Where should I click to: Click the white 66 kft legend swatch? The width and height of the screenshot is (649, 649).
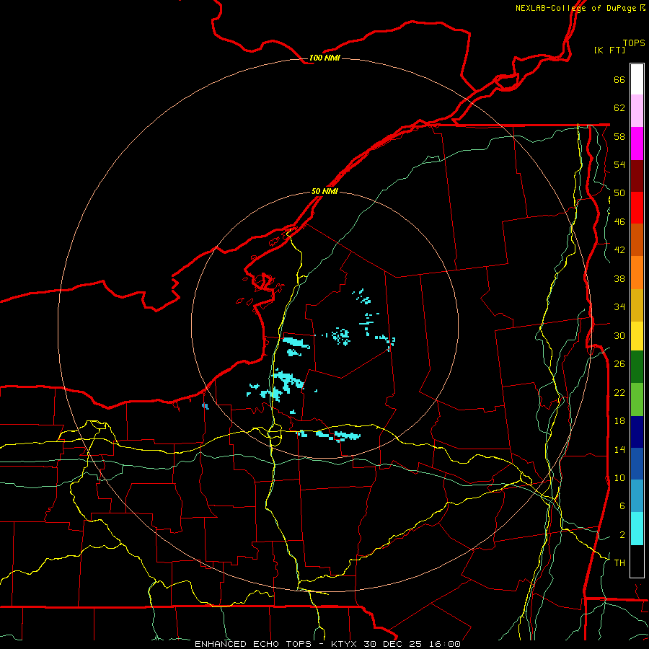point(637,79)
